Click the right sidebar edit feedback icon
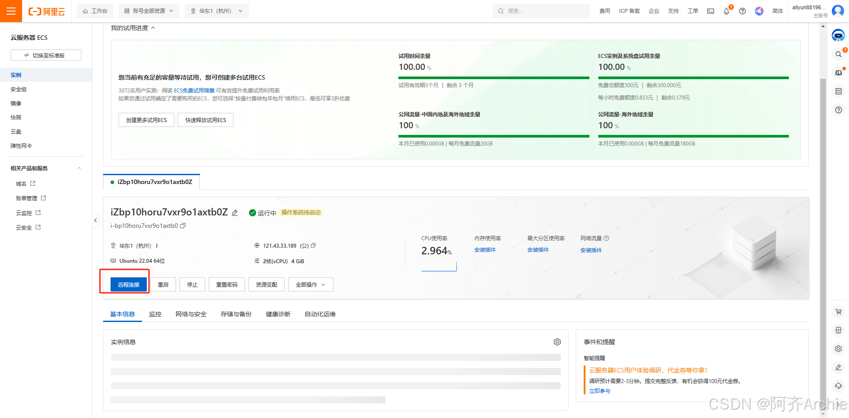 (x=838, y=368)
